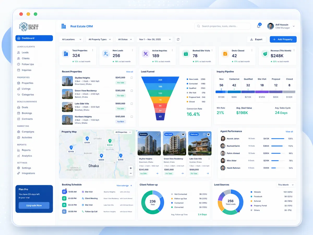Open the All Locations dropdown
This screenshot has height=235, width=313.
71,39
